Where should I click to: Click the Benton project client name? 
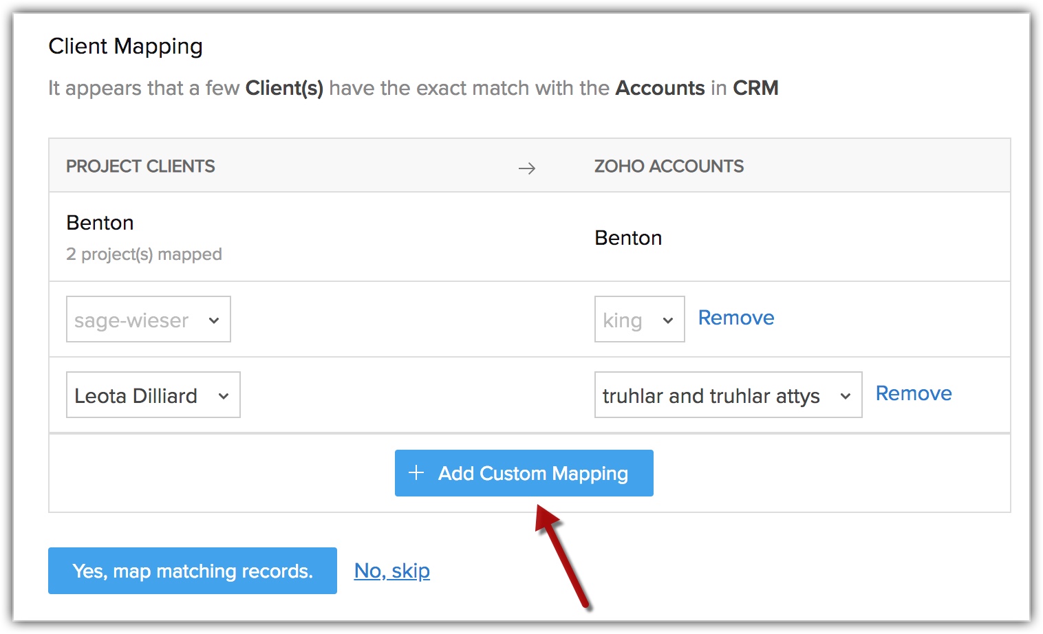[100, 223]
